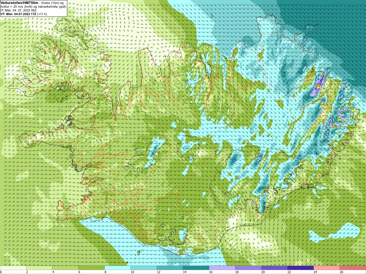
Task: Click the yellow gust label '33'
Action: (x=318, y=86)
